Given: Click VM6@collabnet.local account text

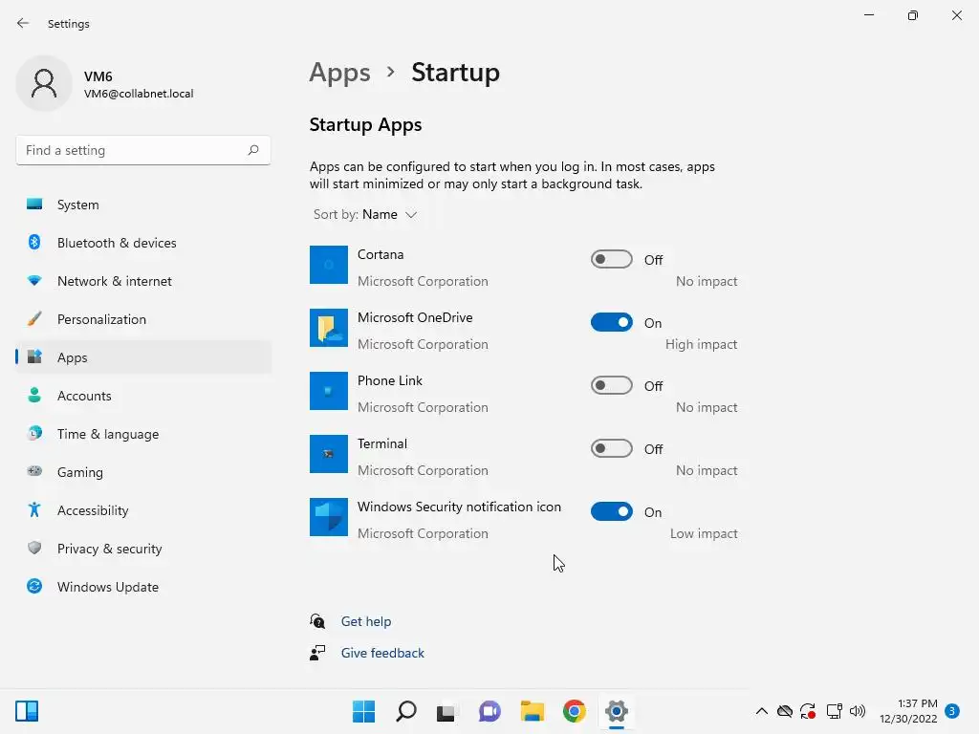Looking at the screenshot, I should tap(139, 94).
